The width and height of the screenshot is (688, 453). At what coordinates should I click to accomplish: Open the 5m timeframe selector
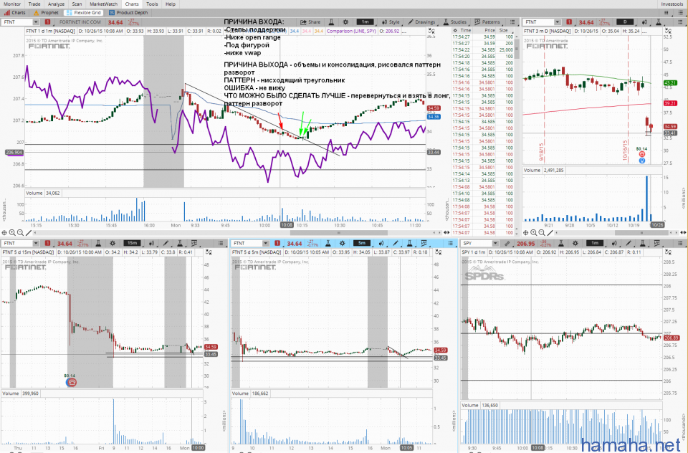coord(361,243)
